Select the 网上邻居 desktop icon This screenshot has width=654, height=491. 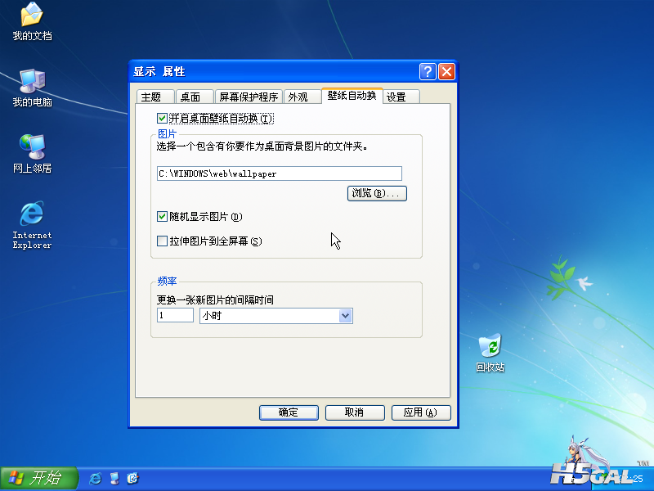coord(32,154)
